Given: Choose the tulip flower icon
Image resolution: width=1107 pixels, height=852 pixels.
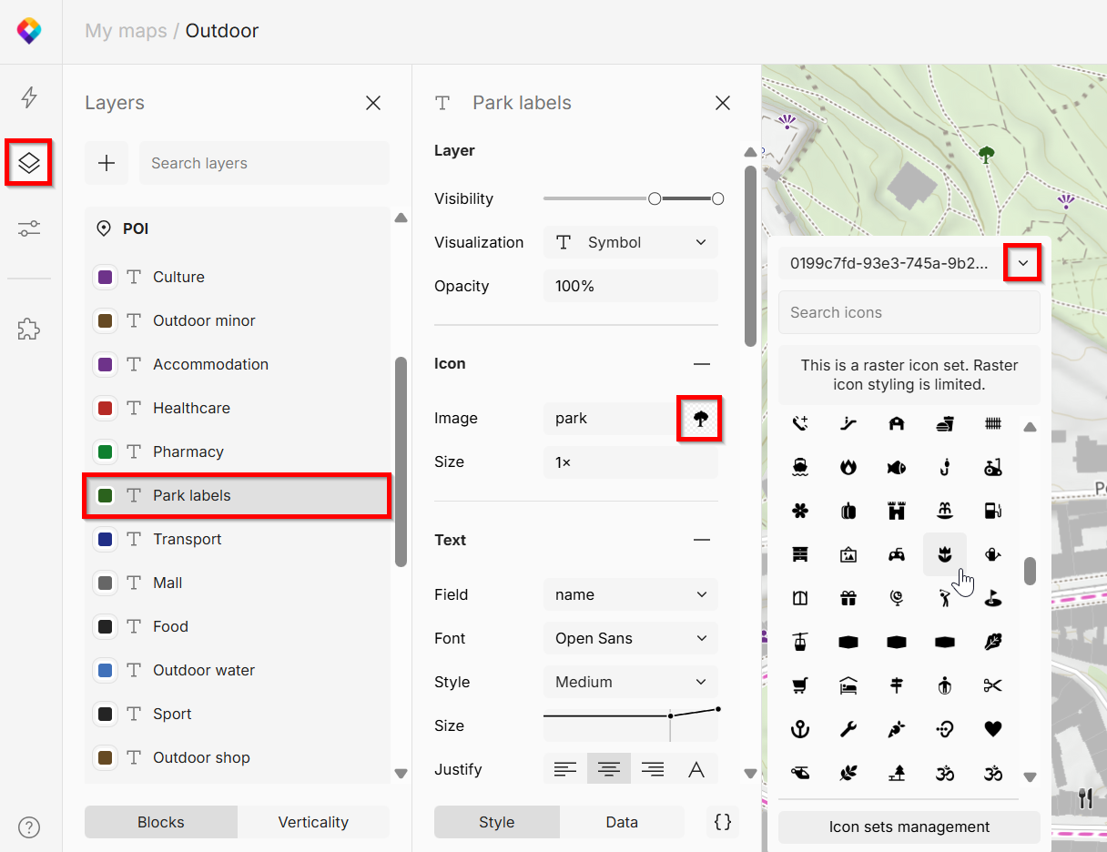Looking at the screenshot, I should pyautogui.click(x=945, y=553).
